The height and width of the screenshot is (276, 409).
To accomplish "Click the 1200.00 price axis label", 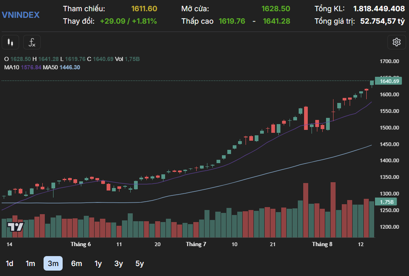I will tap(390, 227).
